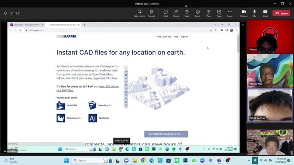Click Sign In on Cadmapper
This screenshot has width=294, height=165.
pos(184,37)
